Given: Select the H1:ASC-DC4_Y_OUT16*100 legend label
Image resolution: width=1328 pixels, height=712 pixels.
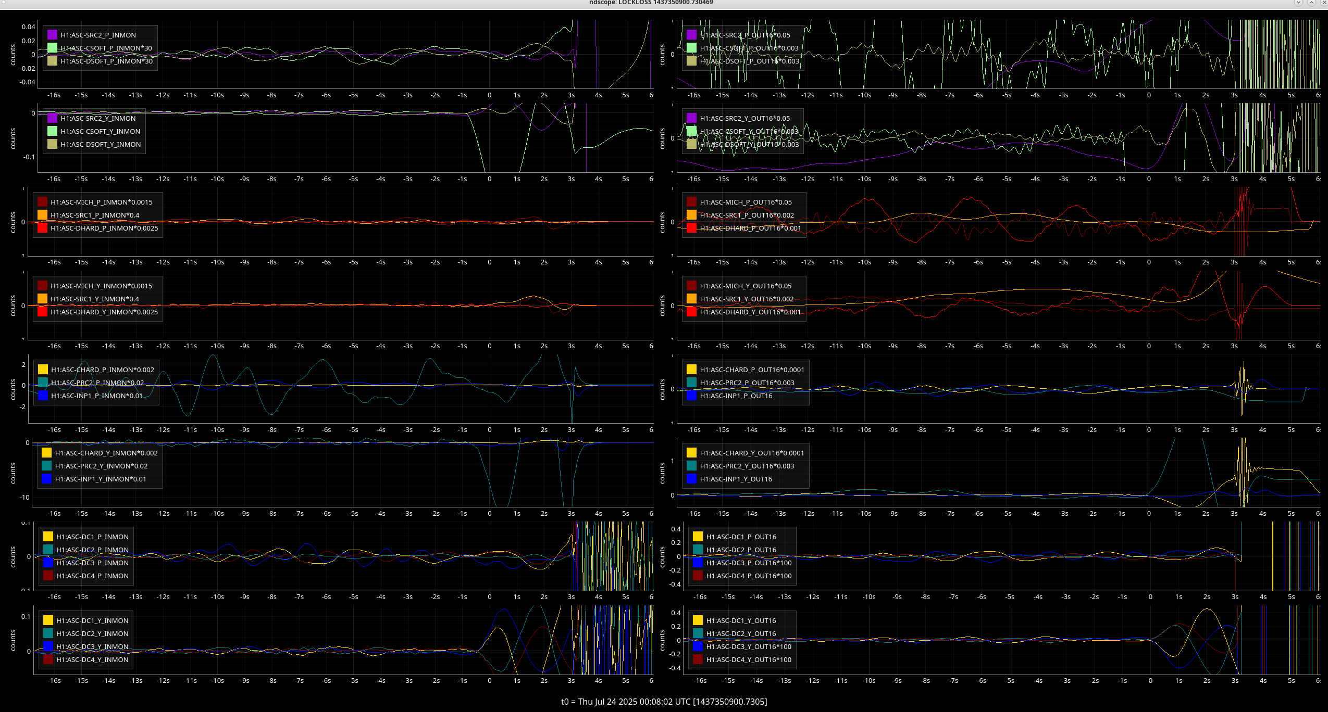Looking at the screenshot, I should (749, 659).
